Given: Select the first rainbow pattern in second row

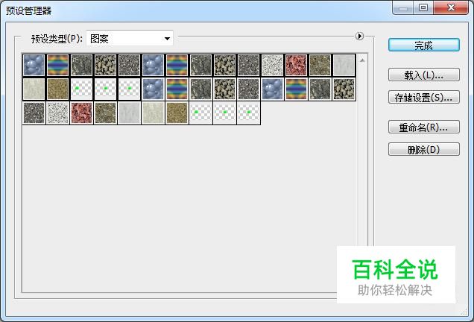Looking at the screenshot, I should coord(177,89).
